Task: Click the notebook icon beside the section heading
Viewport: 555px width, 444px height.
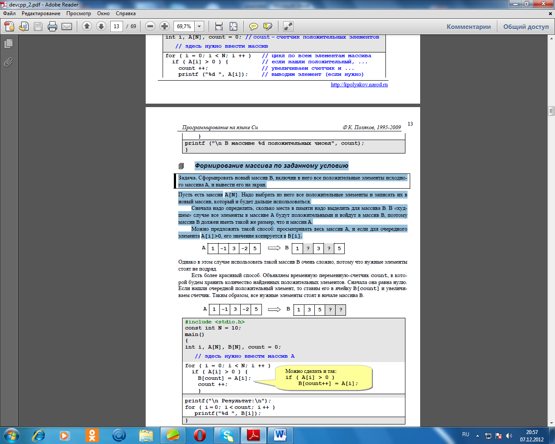Action: tap(181, 166)
